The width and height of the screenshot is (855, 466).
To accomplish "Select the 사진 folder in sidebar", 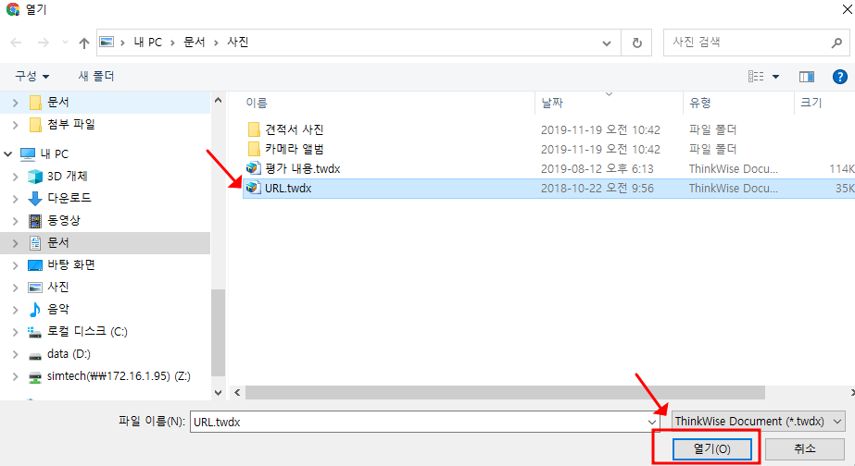I will 57,288.
